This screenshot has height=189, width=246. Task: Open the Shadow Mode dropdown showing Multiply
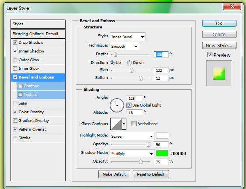click(131, 153)
